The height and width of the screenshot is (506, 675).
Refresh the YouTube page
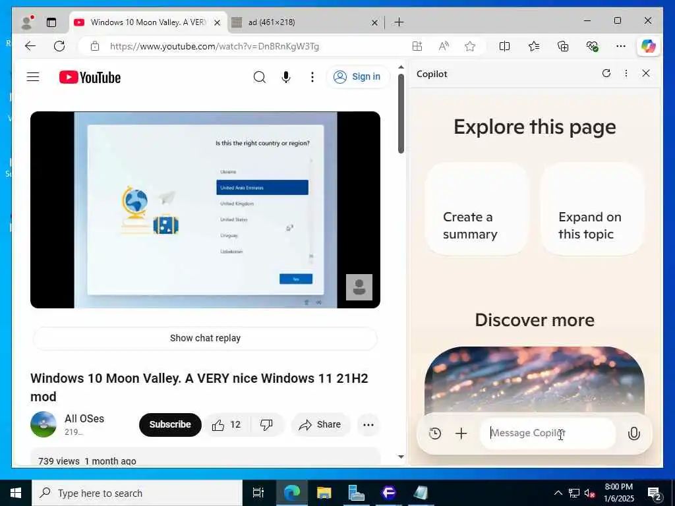[59, 46]
